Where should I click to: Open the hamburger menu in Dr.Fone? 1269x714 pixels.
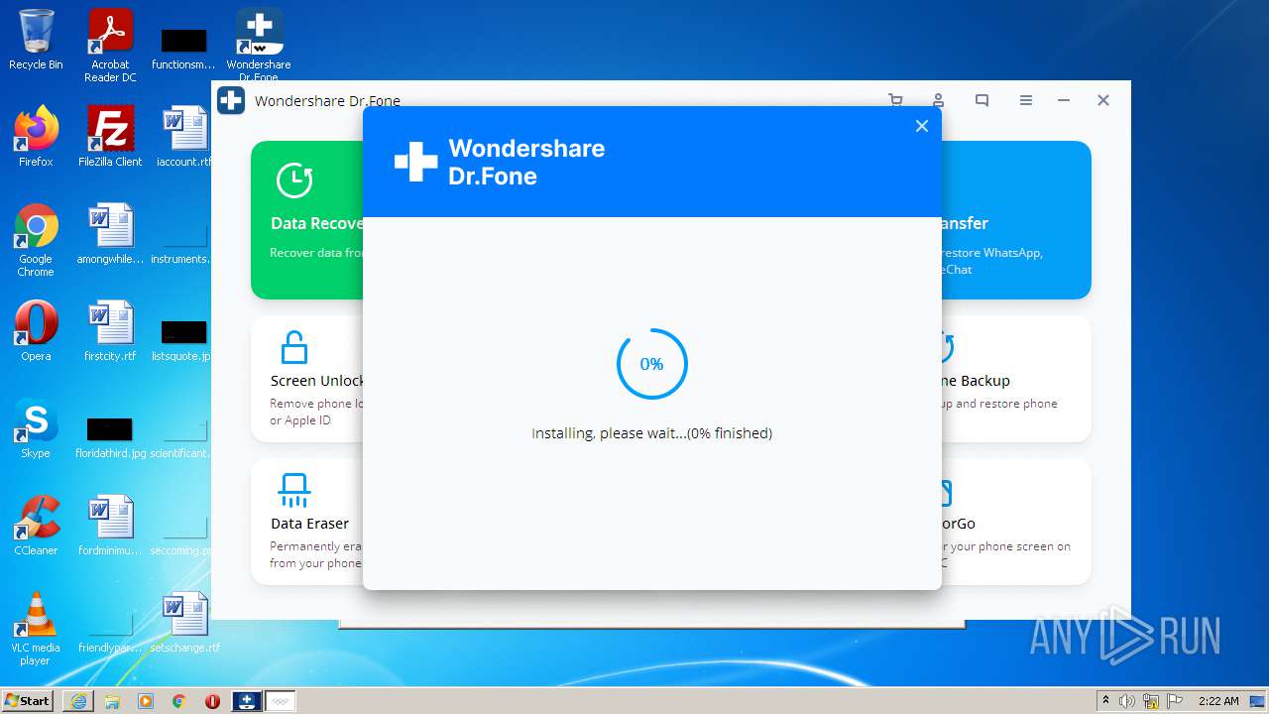pyautogui.click(x=1026, y=100)
